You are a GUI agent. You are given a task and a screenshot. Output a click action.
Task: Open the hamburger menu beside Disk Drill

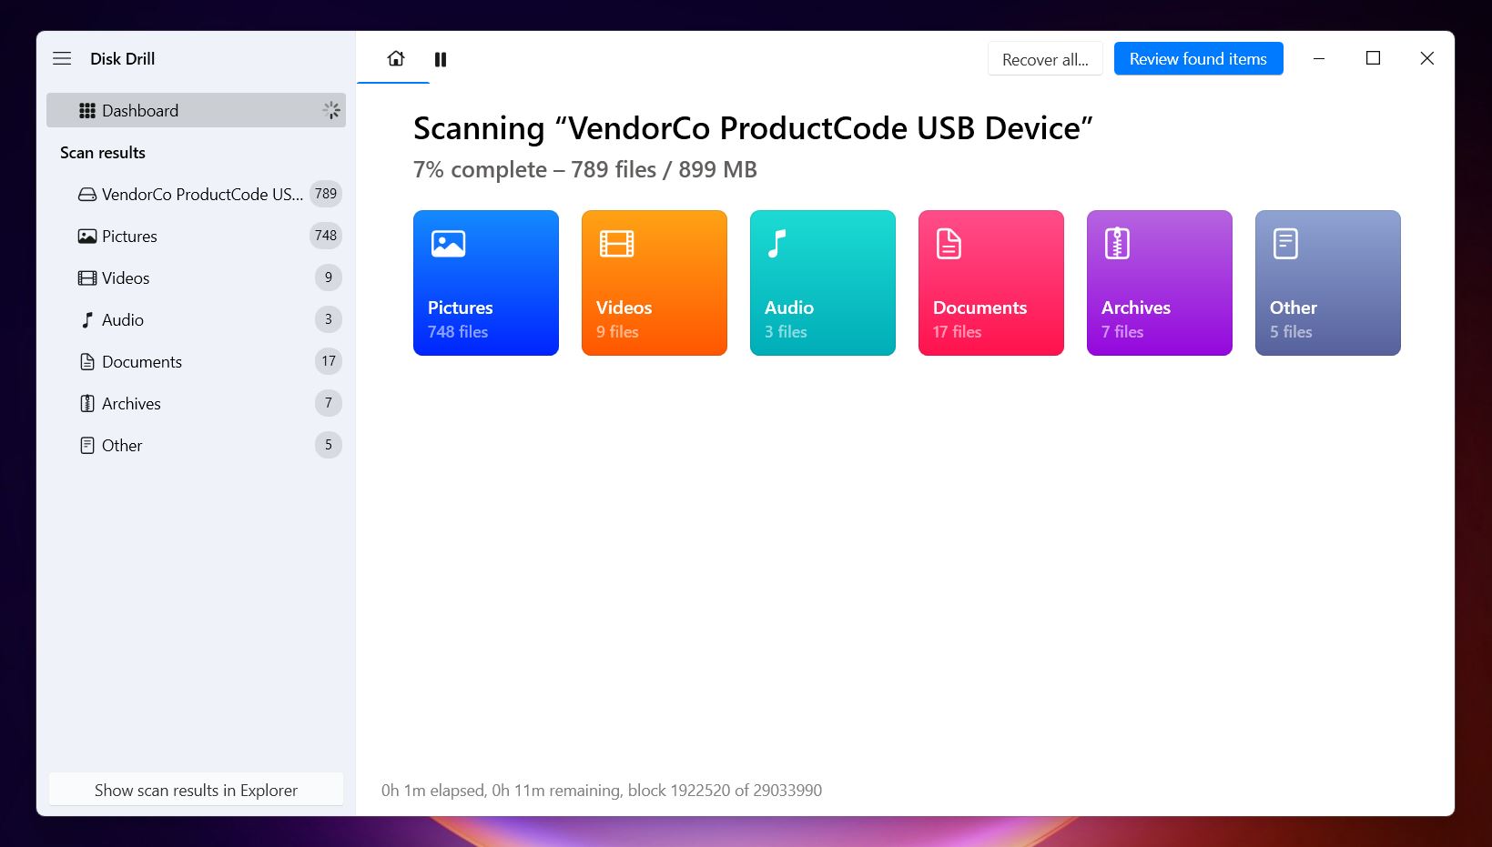click(x=62, y=58)
